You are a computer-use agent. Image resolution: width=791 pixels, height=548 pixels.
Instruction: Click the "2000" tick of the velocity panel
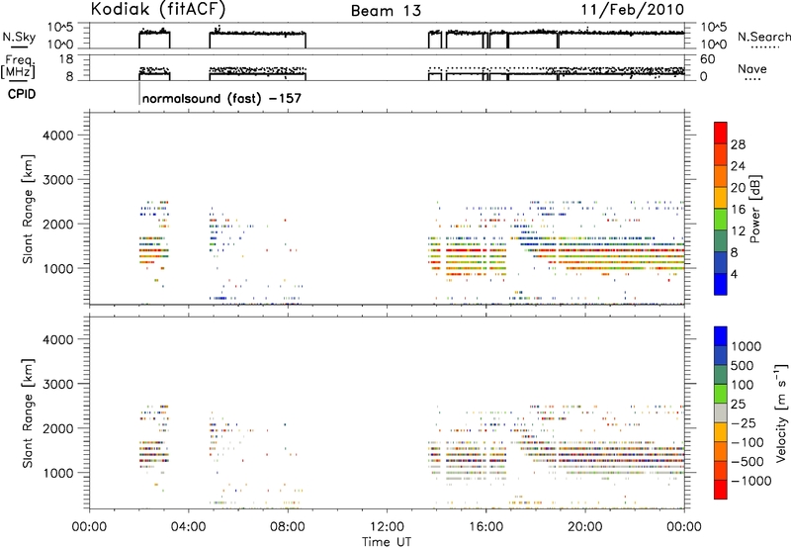pos(57,428)
